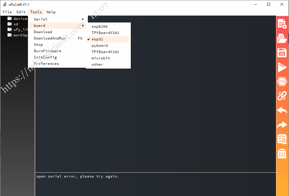Save the current file via the Save icon
The height and width of the screenshot is (196, 289).
(282, 53)
